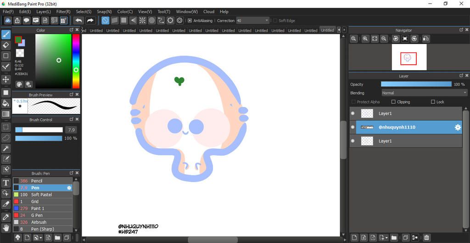Select the Move tool
The width and height of the screenshot is (470, 243).
[x=6, y=79]
